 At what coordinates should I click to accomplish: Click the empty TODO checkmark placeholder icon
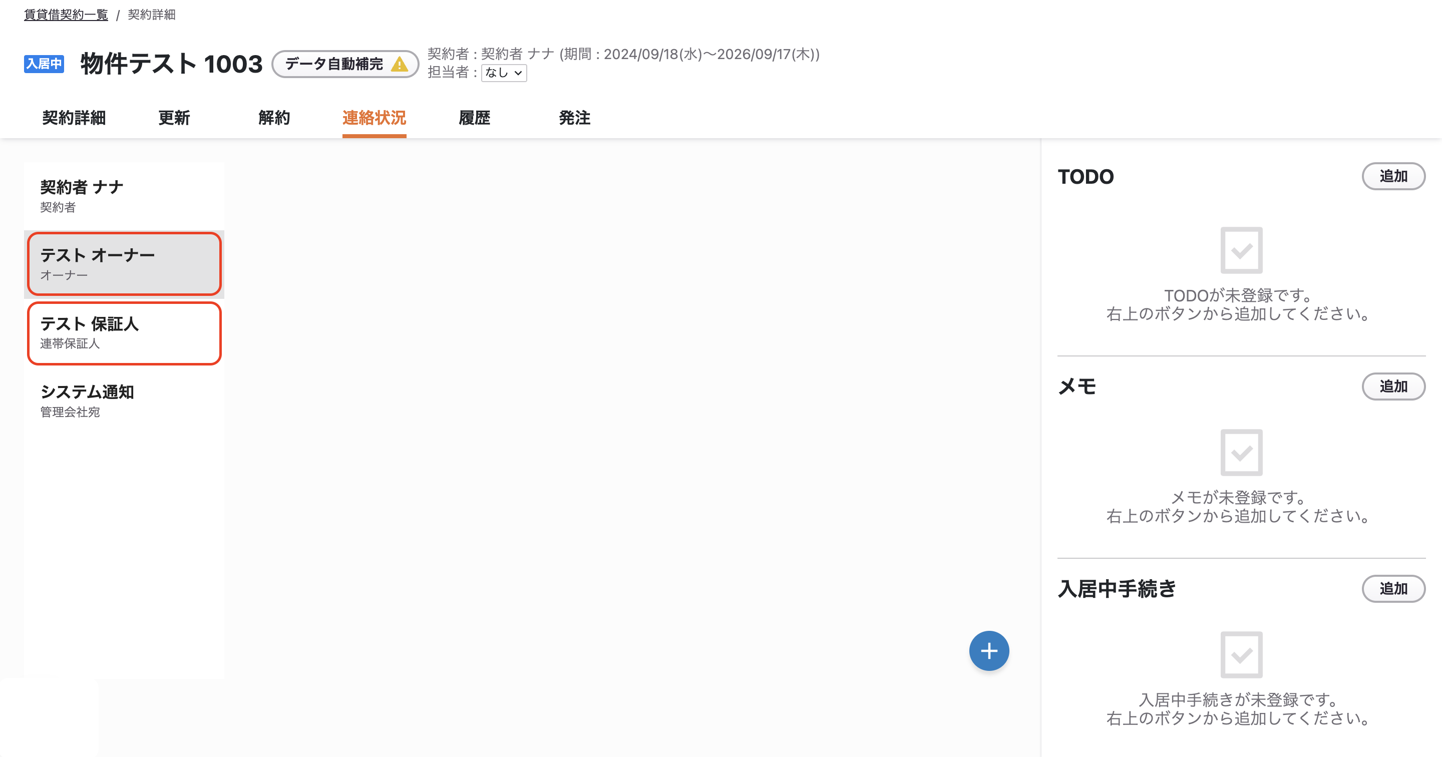pos(1241,250)
